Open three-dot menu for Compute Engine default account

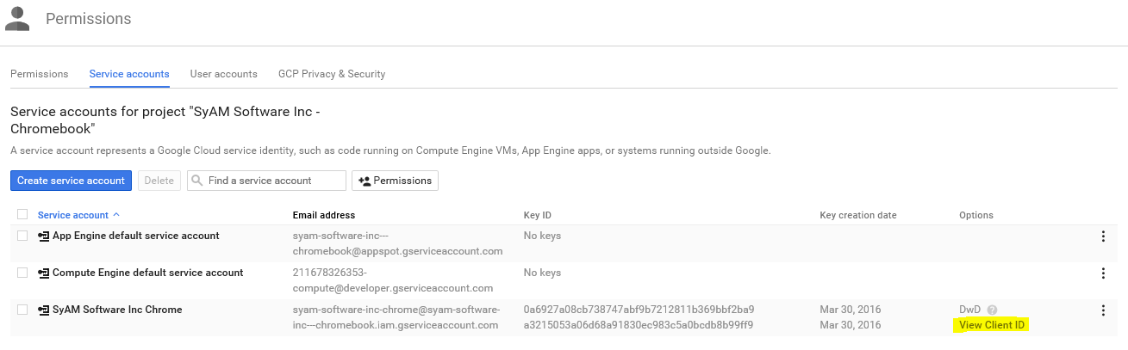click(x=1103, y=273)
